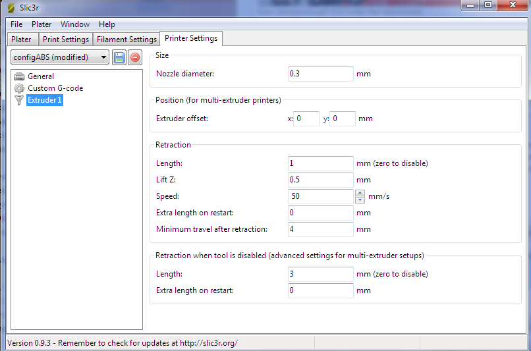Click Minimum travel after retraction field

coord(320,229)
